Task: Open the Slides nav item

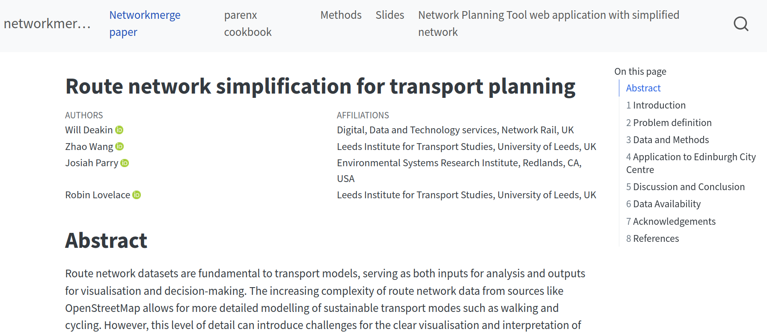Action: coord(389,15)
